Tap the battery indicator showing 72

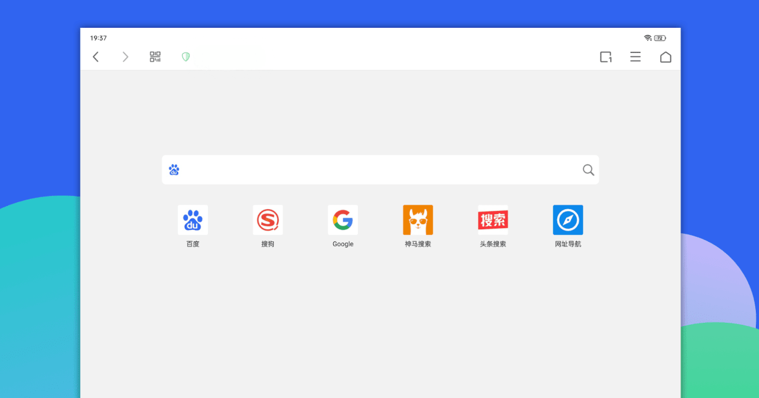pyautogui.click(x=659, y=37)
